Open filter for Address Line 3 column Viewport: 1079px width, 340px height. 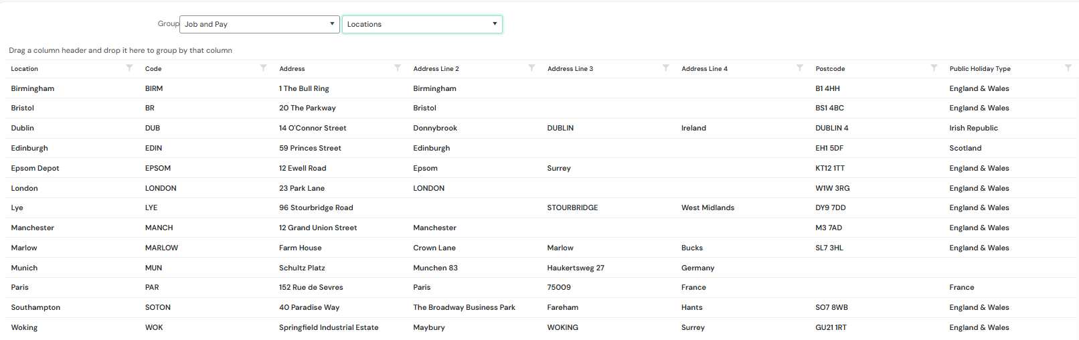pos(665,68)
